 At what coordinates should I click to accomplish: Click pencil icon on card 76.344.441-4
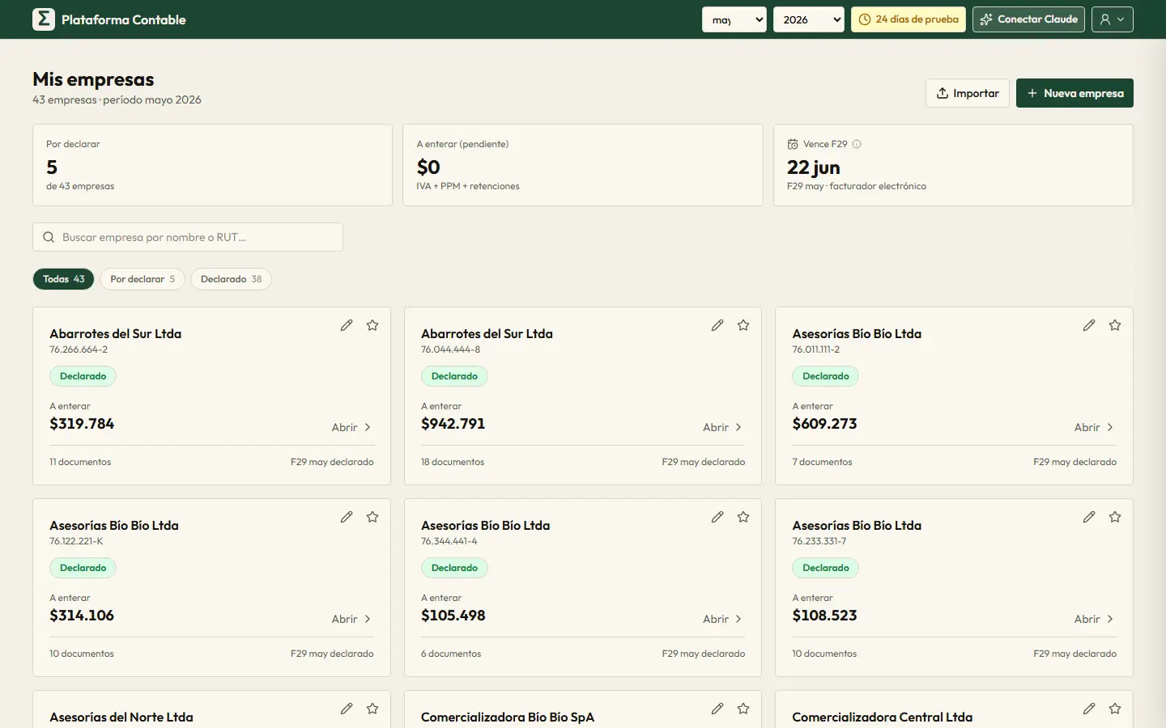pyautogui.click(x=717, y=517)
